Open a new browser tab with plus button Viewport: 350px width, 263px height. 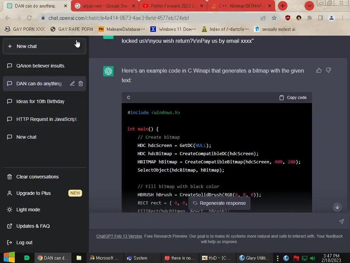[283, 6]
